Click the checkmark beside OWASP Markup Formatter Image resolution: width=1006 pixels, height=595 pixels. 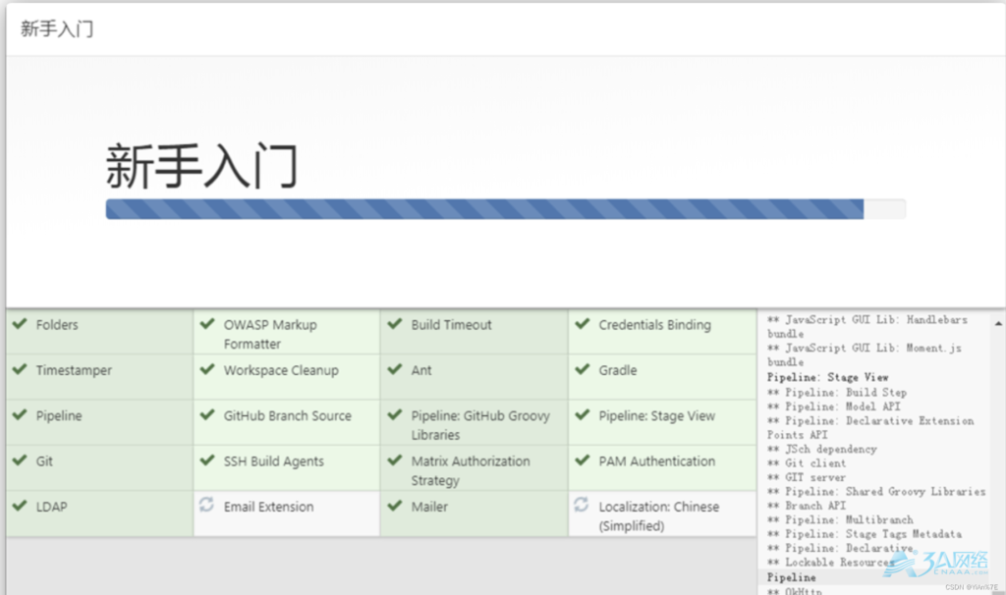pyautogui.click(x=207, y=324)
